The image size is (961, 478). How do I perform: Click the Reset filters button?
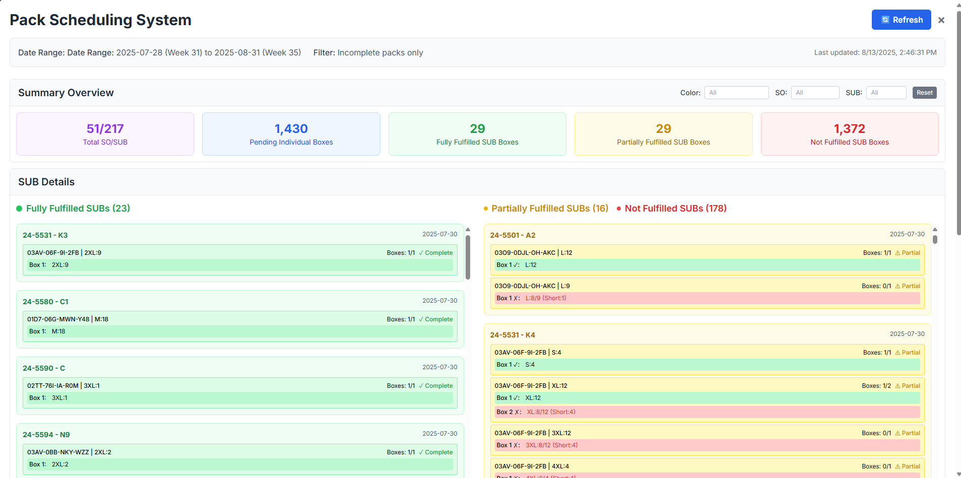click(924, 93)
